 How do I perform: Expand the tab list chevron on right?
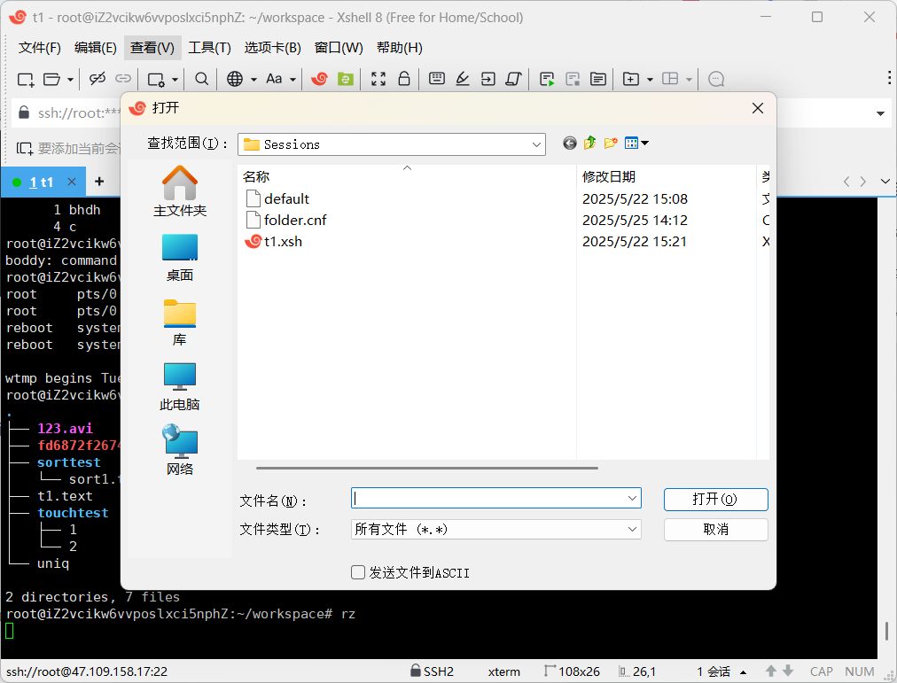(x=885, y=182)
